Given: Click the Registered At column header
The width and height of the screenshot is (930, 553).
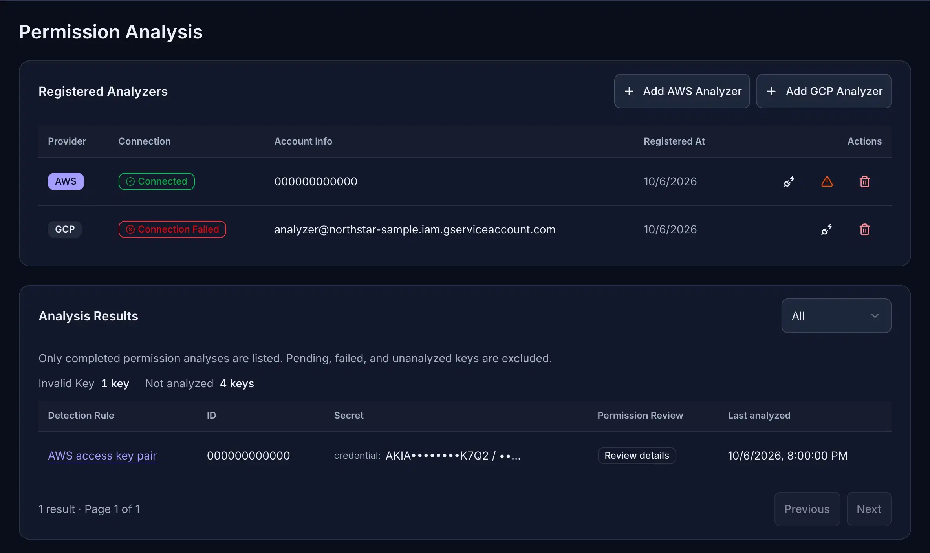Looking at the screenshot, I should [674, 141].
